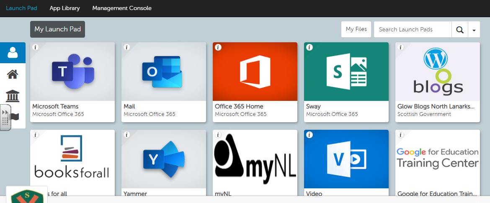
Task: Launch the Yammer app tile
Action: (x=164, y=159)
